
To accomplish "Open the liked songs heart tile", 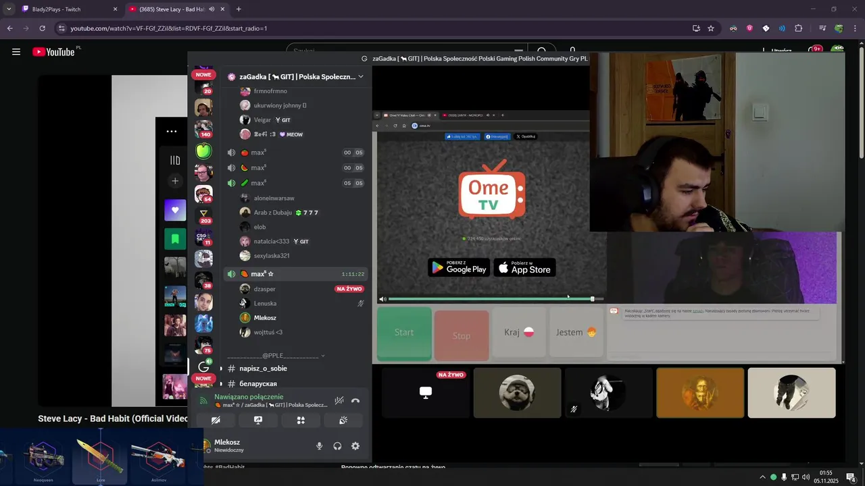I will pos(175,210).
